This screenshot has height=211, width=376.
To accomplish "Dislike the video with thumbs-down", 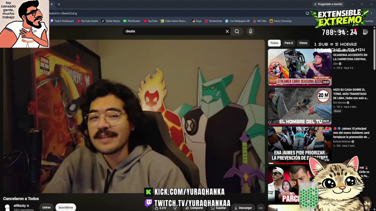I will coord(175,208).
